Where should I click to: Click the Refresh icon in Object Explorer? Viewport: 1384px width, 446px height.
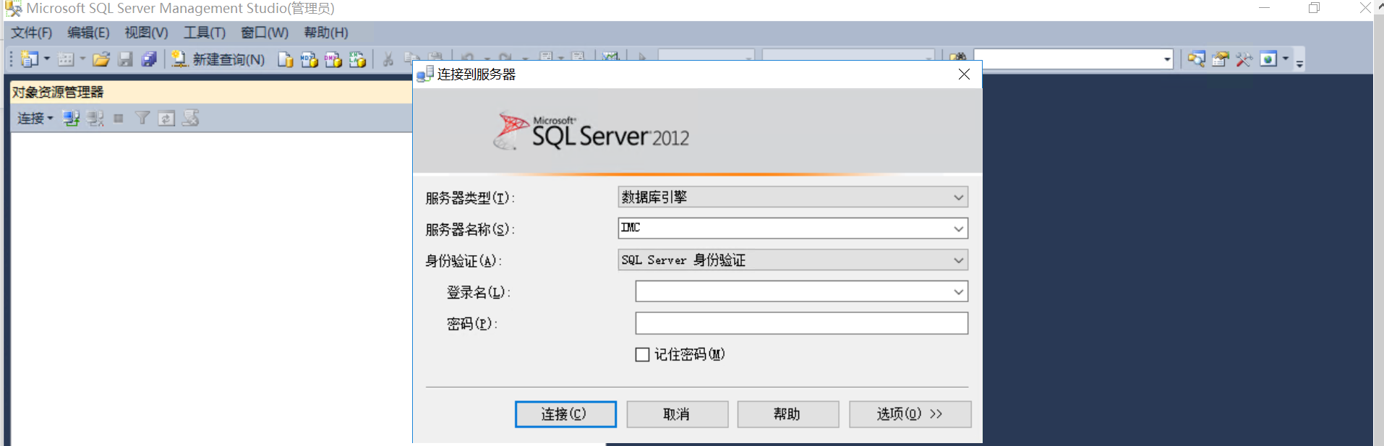166,118
